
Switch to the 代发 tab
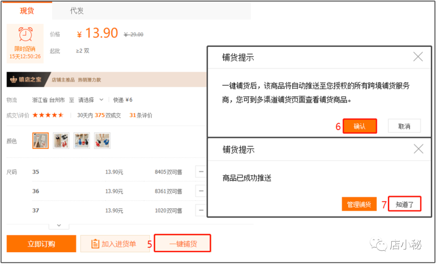tap(78, 10)
